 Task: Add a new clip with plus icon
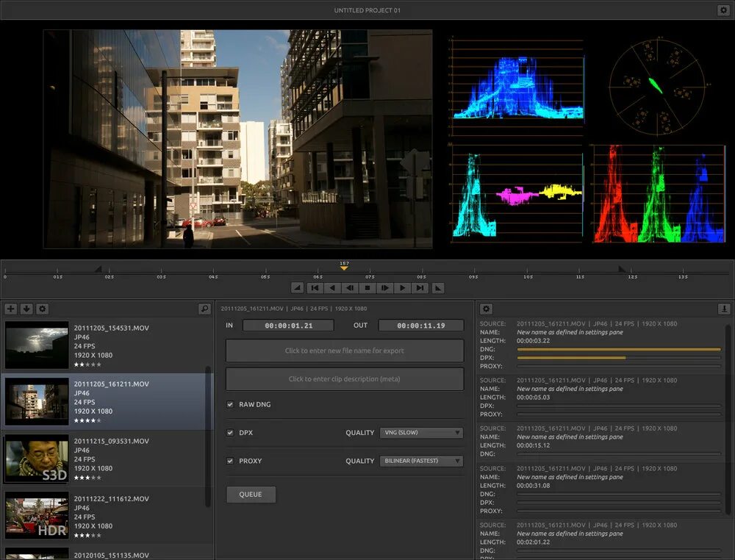pos(11,309)
